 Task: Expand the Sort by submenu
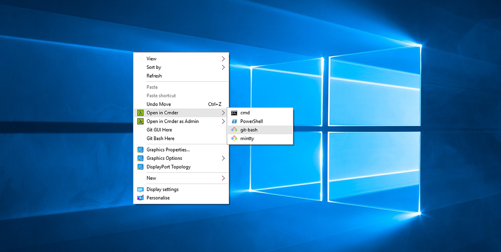pyautogui.click(x=224, y=67)
